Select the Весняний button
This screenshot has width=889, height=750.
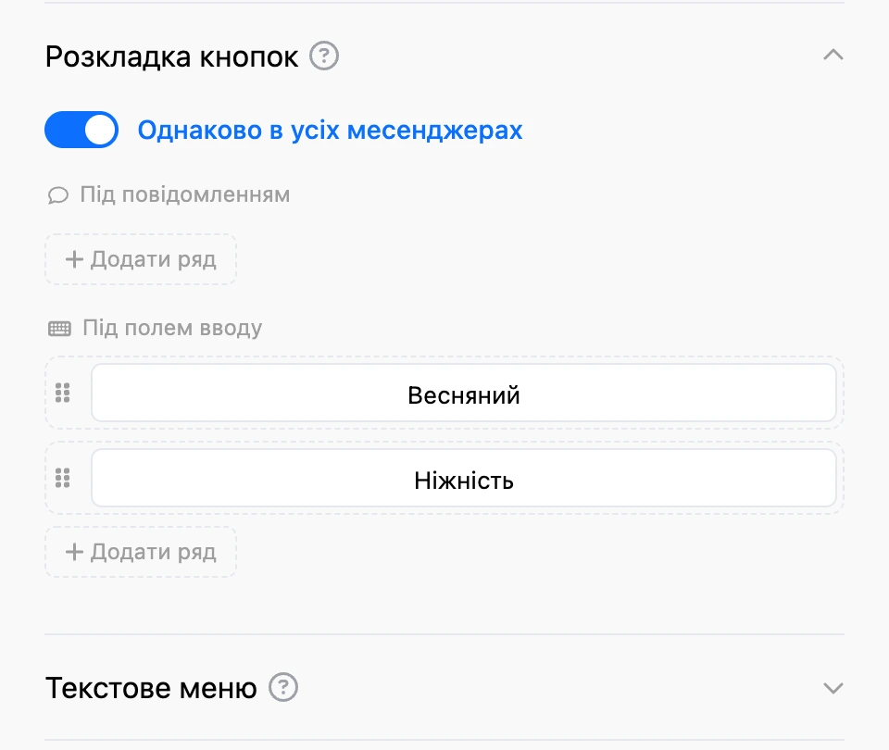pos(464,393)
